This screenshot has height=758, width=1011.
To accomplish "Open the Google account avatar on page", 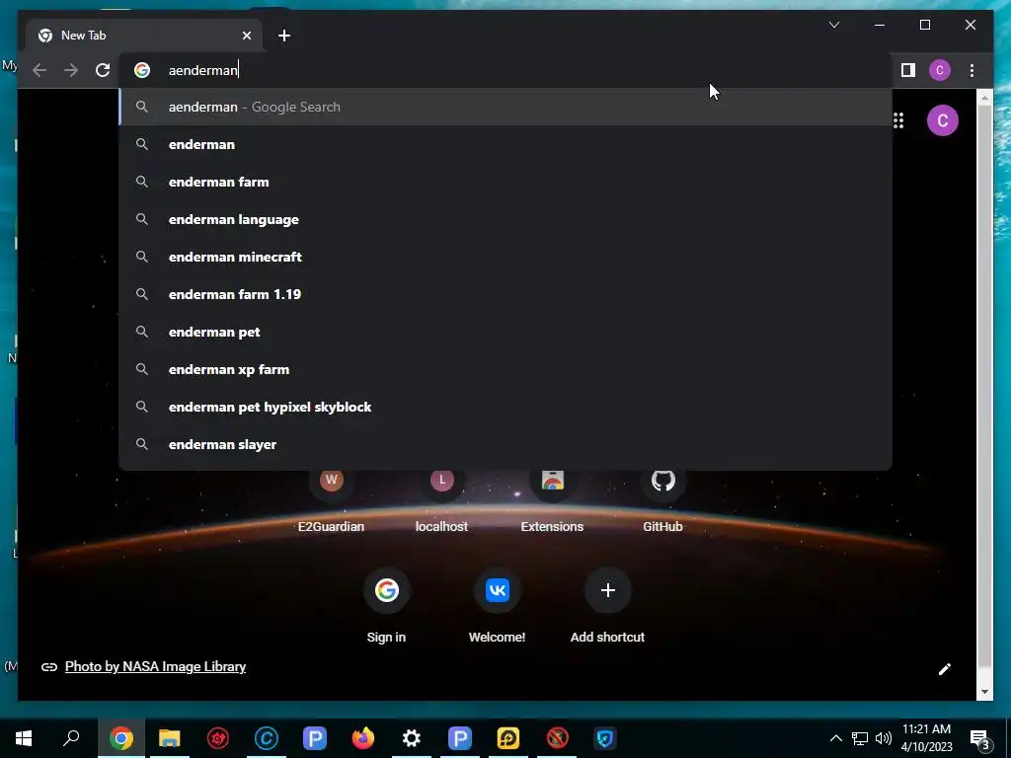I will (x=942, y=120).
